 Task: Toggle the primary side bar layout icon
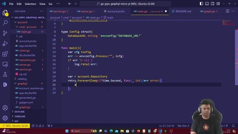tap(201, 4)
